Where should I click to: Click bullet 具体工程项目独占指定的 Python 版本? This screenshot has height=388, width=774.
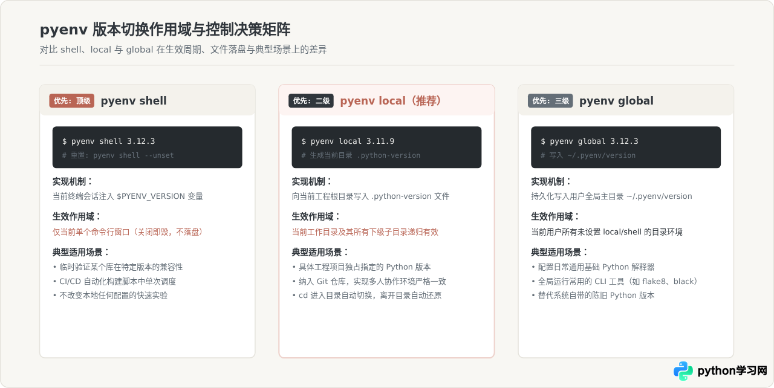tap(362, 267)
